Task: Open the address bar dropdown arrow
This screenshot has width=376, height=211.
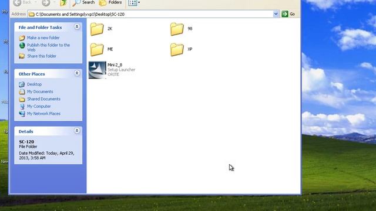Action: coord(276,14)
